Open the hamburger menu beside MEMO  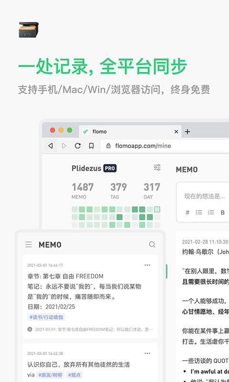tap(29, 244)
